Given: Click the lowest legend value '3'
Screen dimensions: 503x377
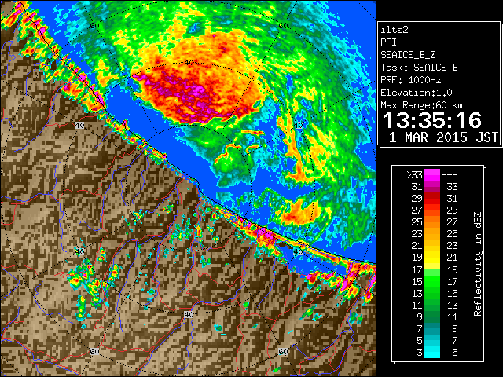Looking at the screenshot, I should [x=419, y=353].
